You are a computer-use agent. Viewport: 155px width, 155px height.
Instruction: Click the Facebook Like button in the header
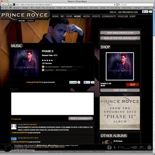pyautogui.click(x=145, y=12)
